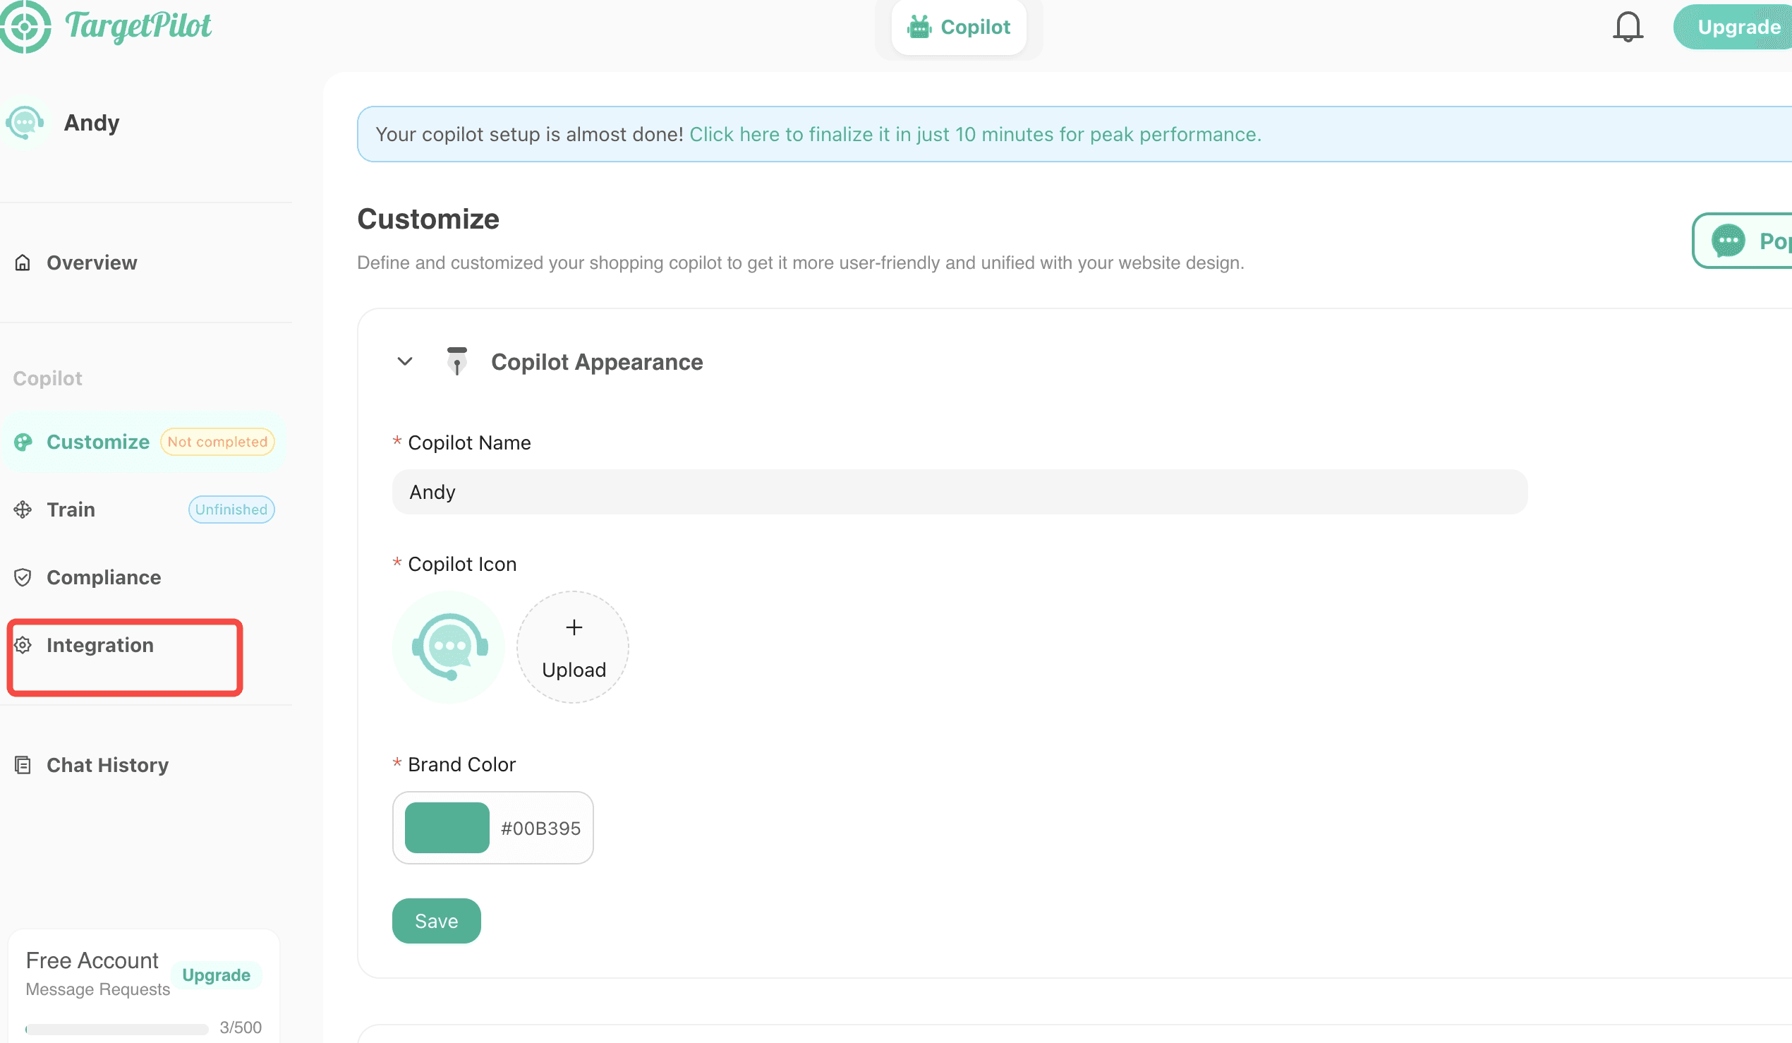The height and width of the screenshot is (1043, 1792).
Task: Click the Andy copilot avatar icon
Action: 25,123
